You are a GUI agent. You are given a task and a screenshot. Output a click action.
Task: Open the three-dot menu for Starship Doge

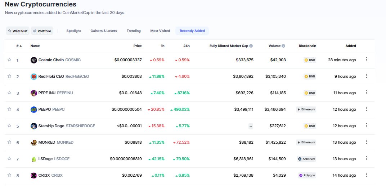click(x=367, y=125)
